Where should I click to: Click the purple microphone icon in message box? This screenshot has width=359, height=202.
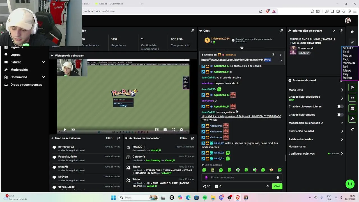(206, 177)
